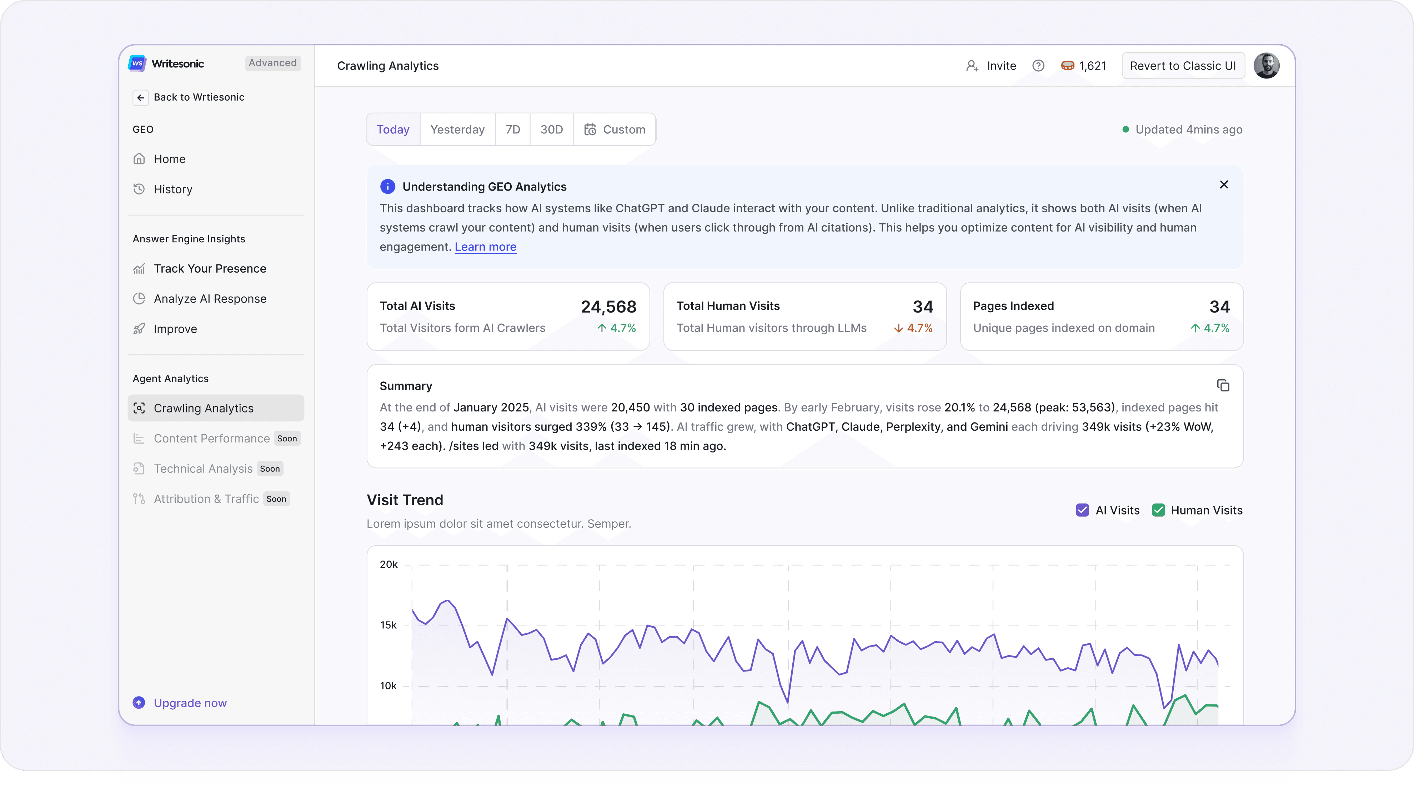Click the credits coin icon
The height and width of the screenshot is (800, 1414).
coord(1067,66)
